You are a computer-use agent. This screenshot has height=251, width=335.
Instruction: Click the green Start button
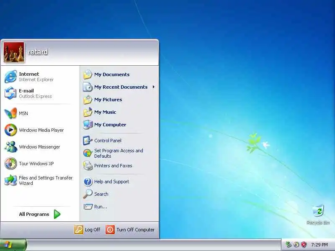pyautogui.click(x=13, y=245)
